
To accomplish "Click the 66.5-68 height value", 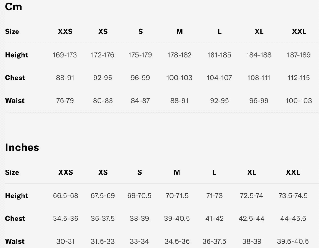I will [66, 196].
